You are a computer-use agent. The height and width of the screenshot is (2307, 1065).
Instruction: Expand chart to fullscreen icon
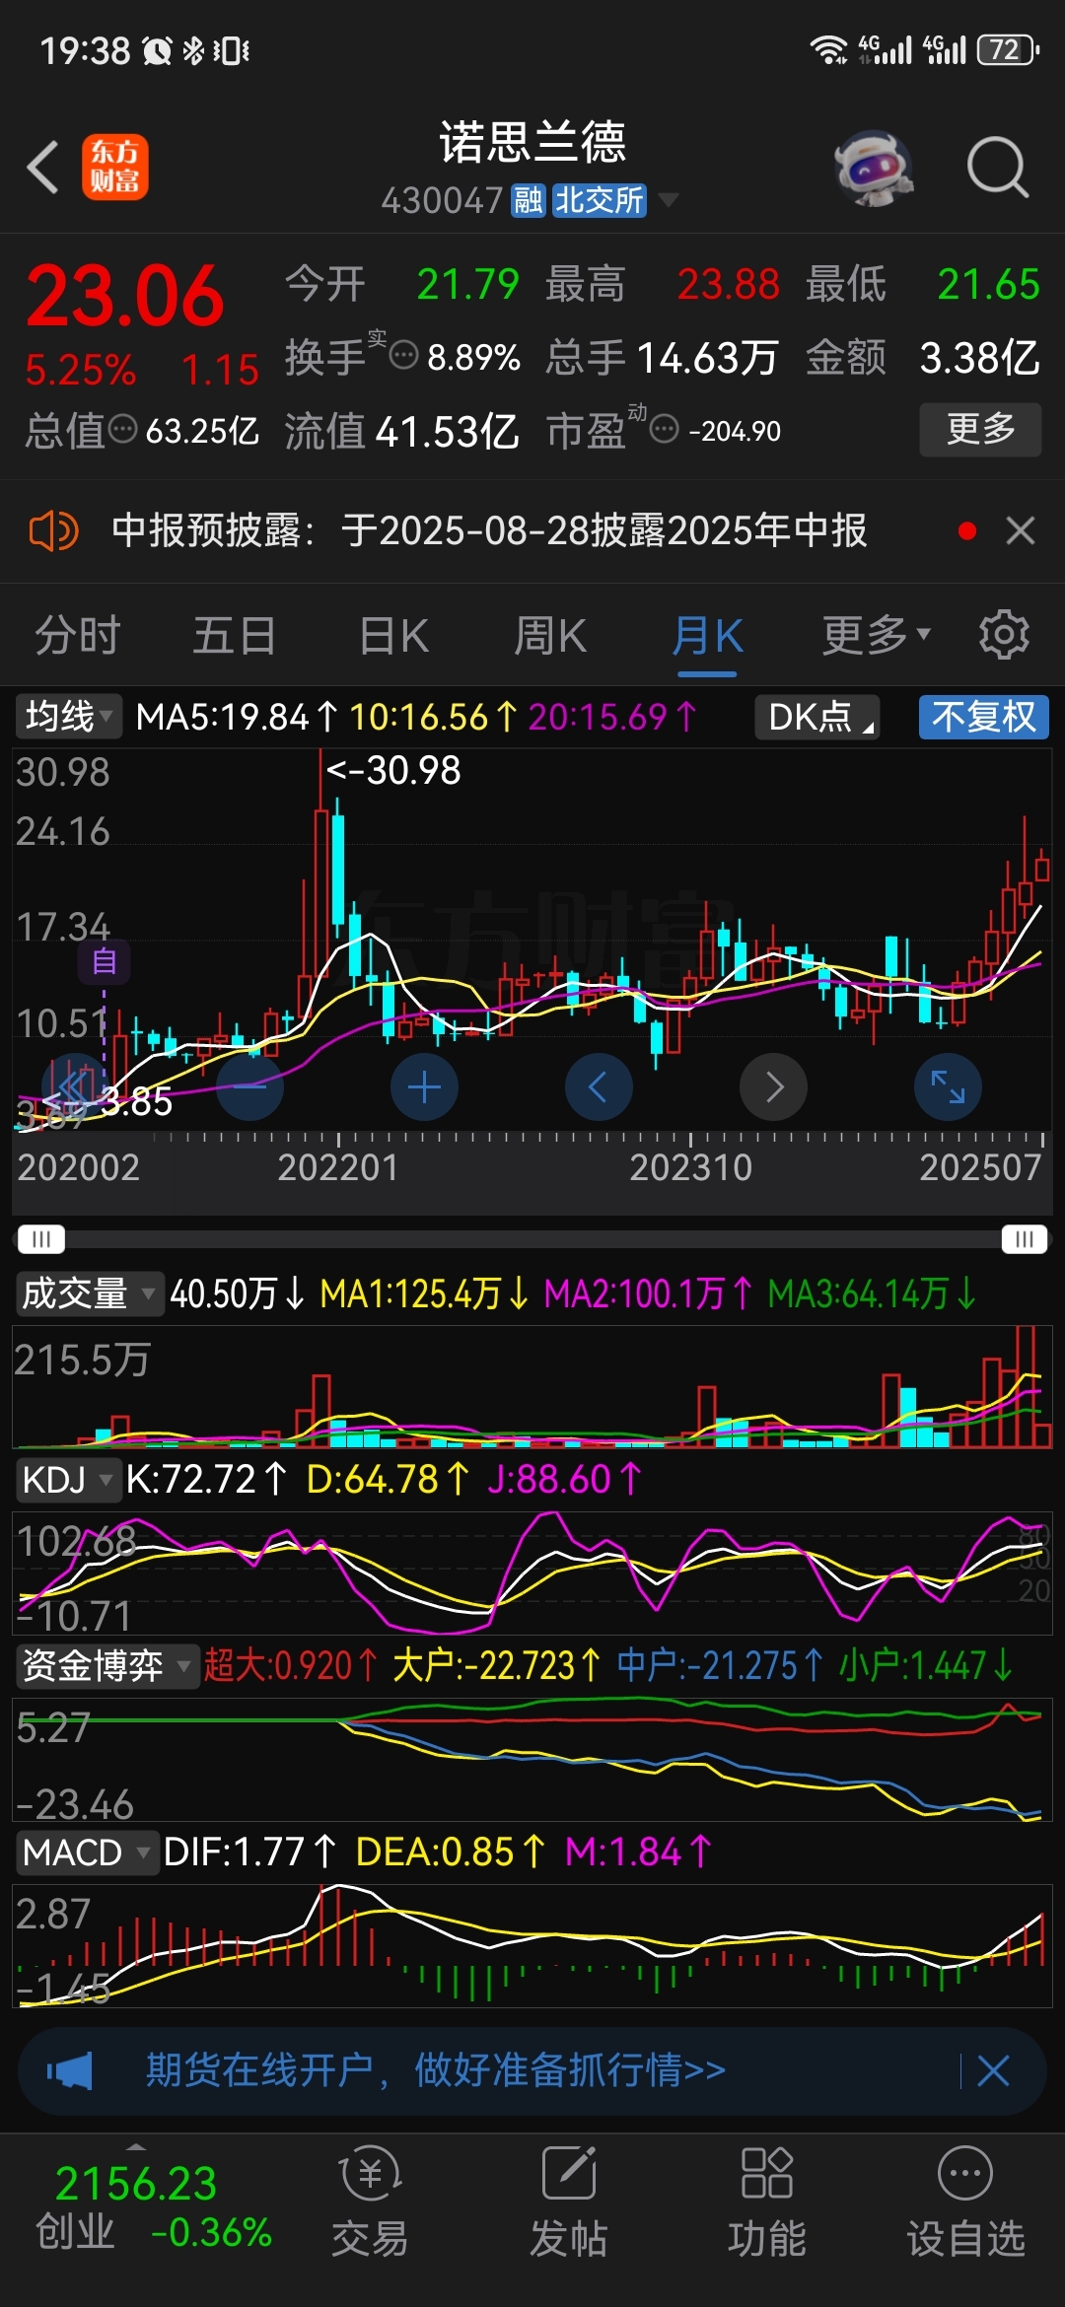[x=948, y=1087]
